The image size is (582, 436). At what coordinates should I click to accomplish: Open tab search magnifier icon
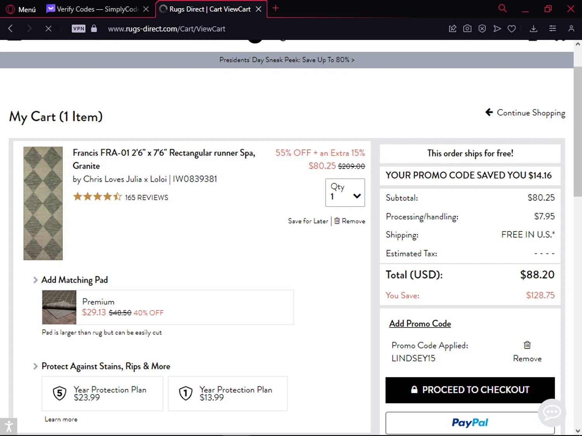coord(502,8)
